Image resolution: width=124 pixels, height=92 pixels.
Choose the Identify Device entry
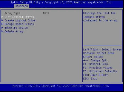point(16,28)
